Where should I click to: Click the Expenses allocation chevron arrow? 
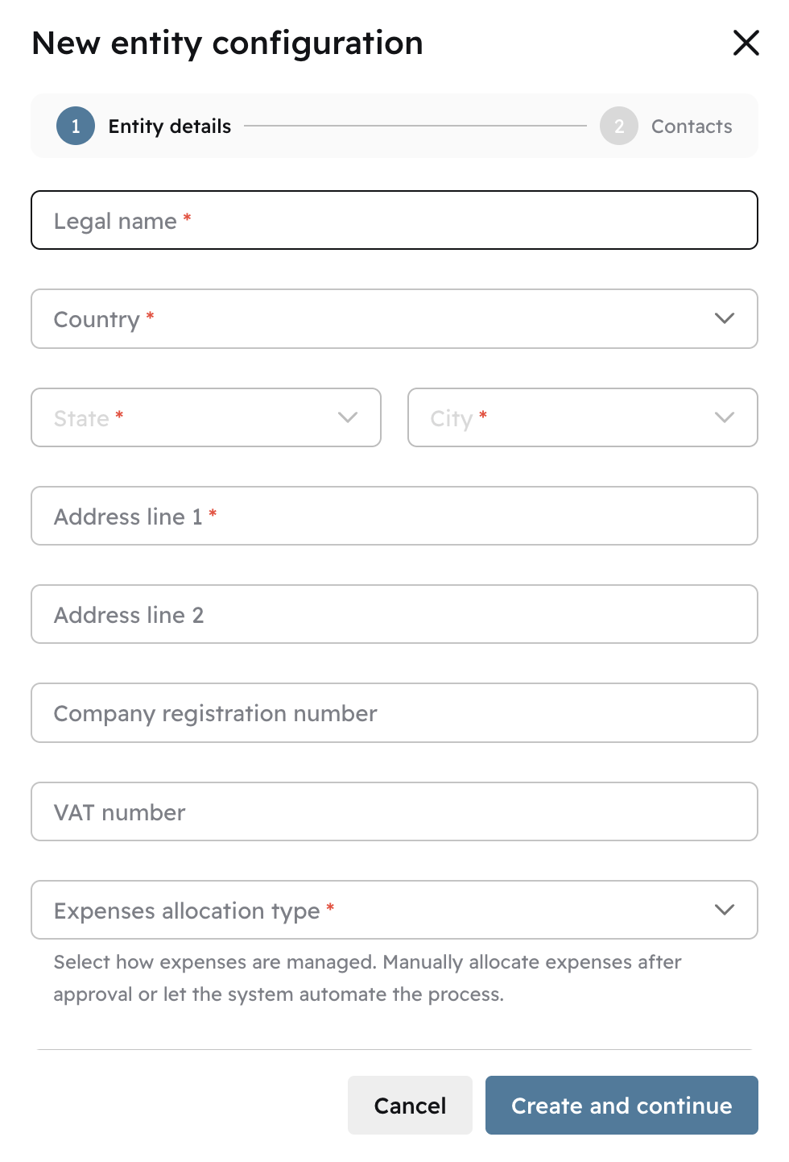[x=725, y=910]
